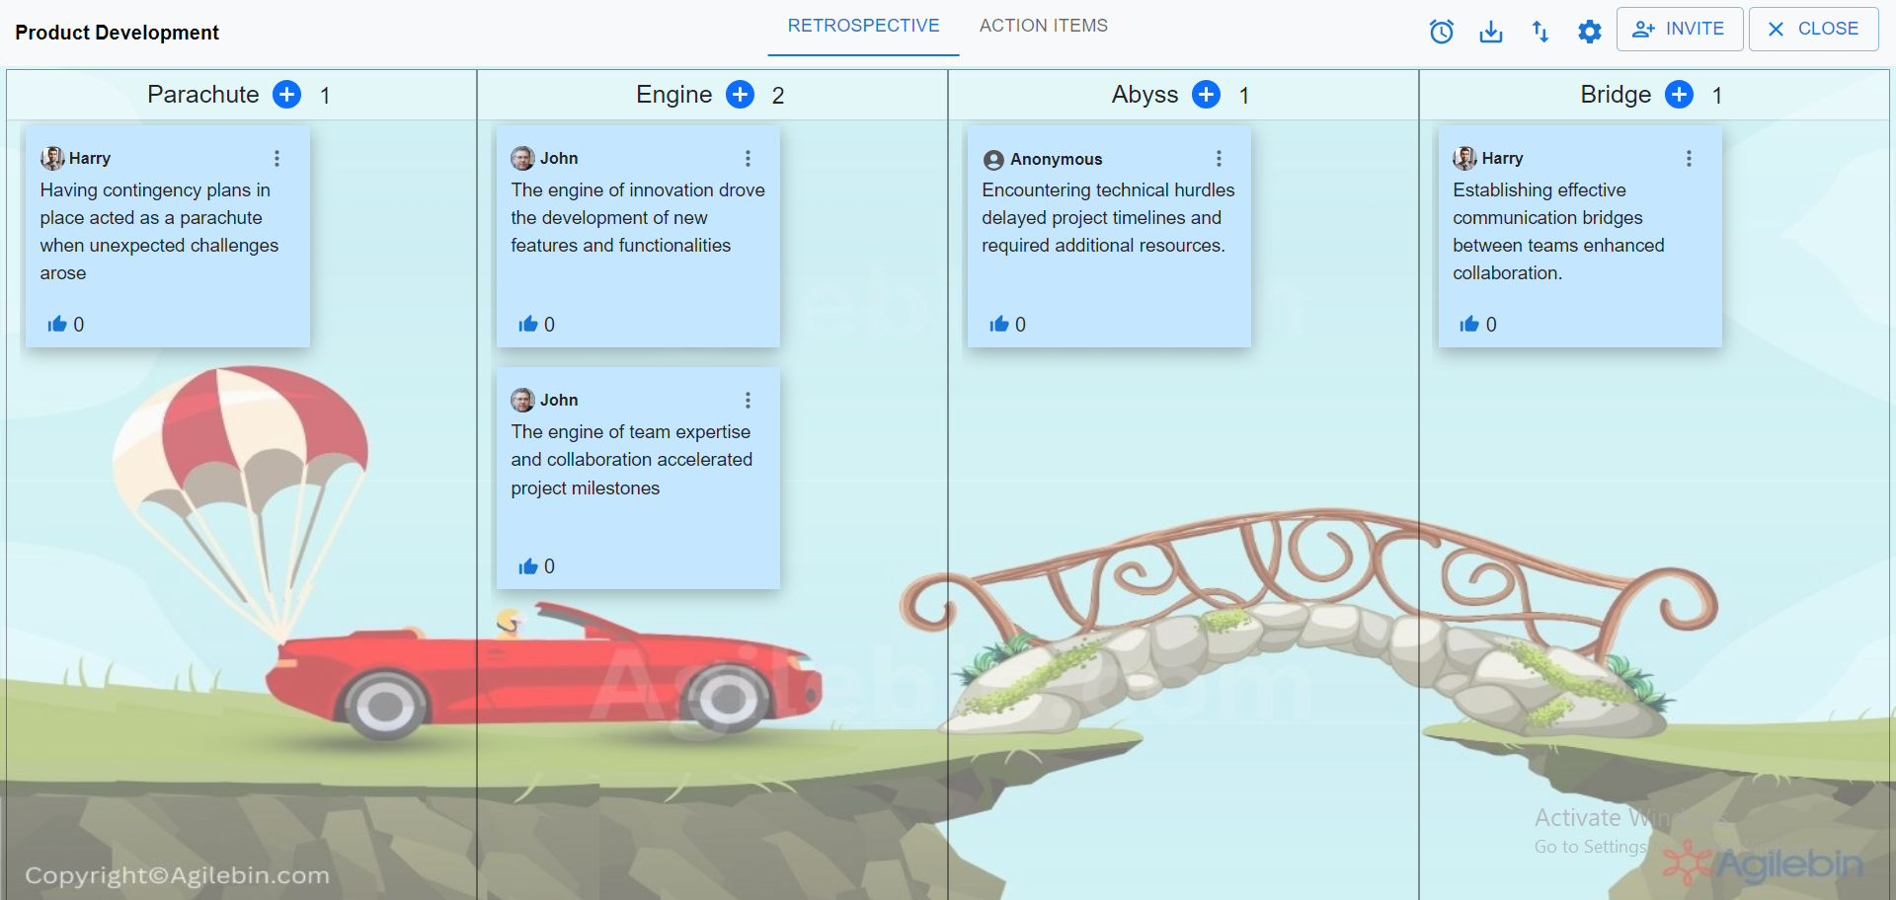Close the board with the CLOSE button
The height and width of the screenshot is (900, 1896).
coord(1813,29)
